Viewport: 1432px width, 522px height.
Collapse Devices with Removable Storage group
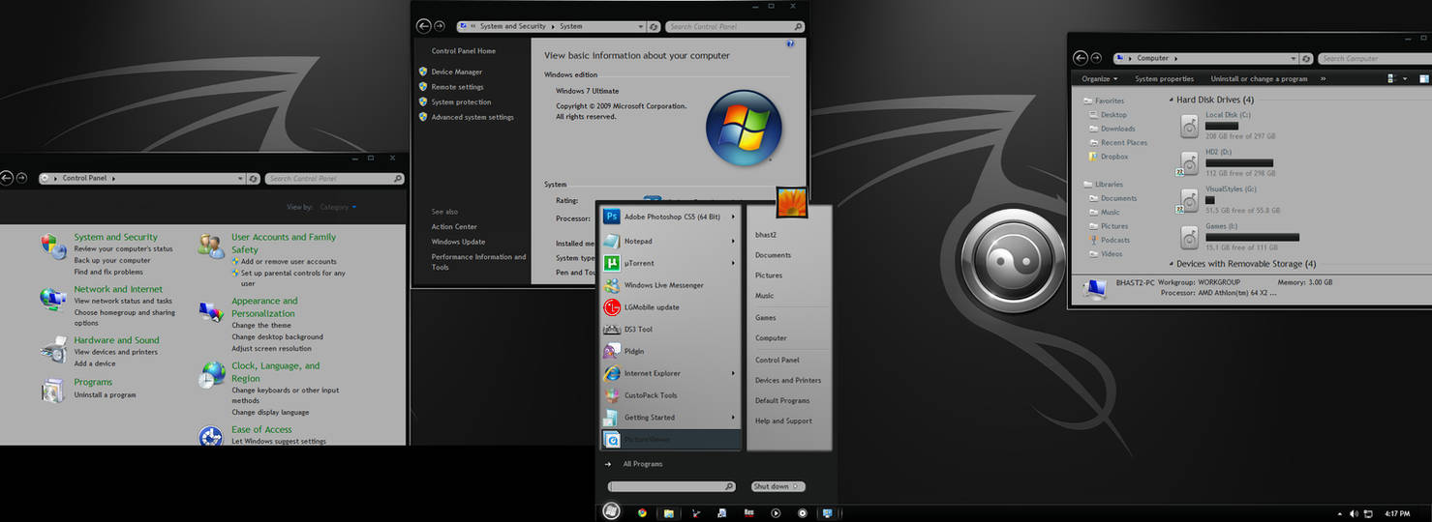pos(1170,264)
